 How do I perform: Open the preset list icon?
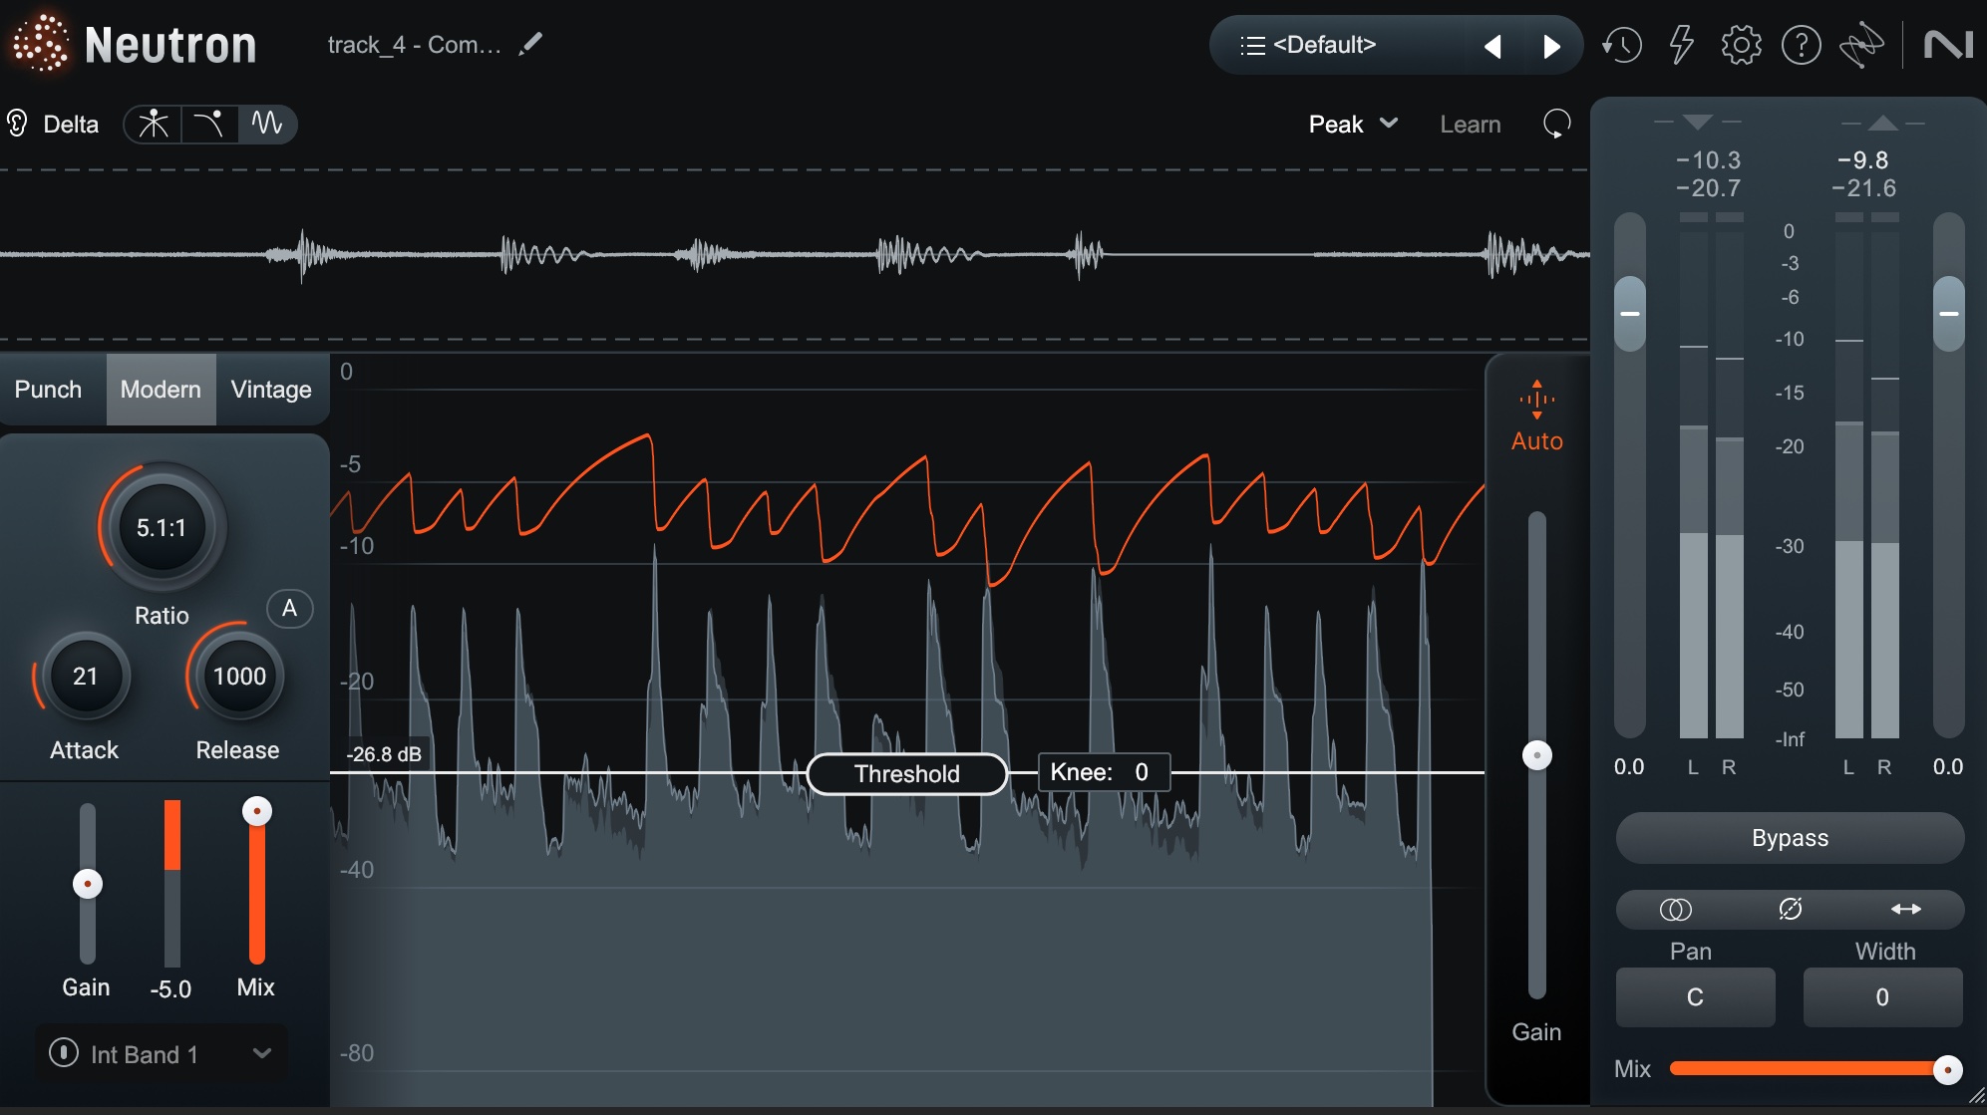tap(1252, 46)
